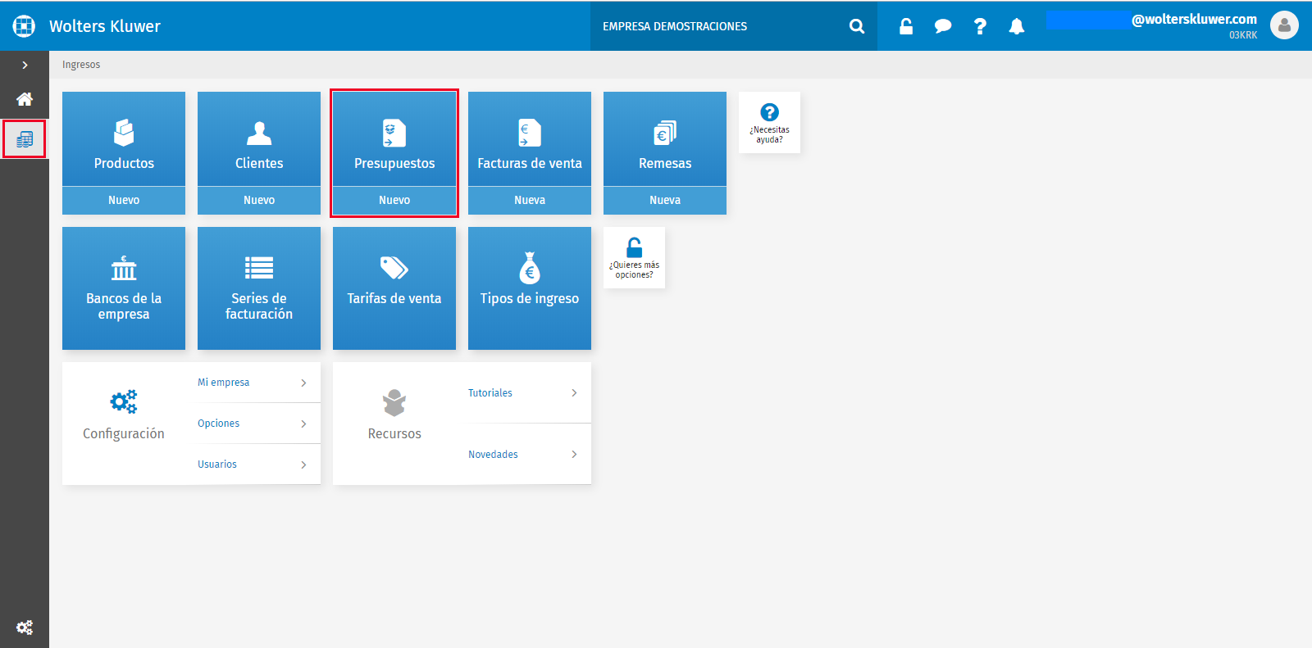Click the Novedades chevron arrow

pos(574,455)
